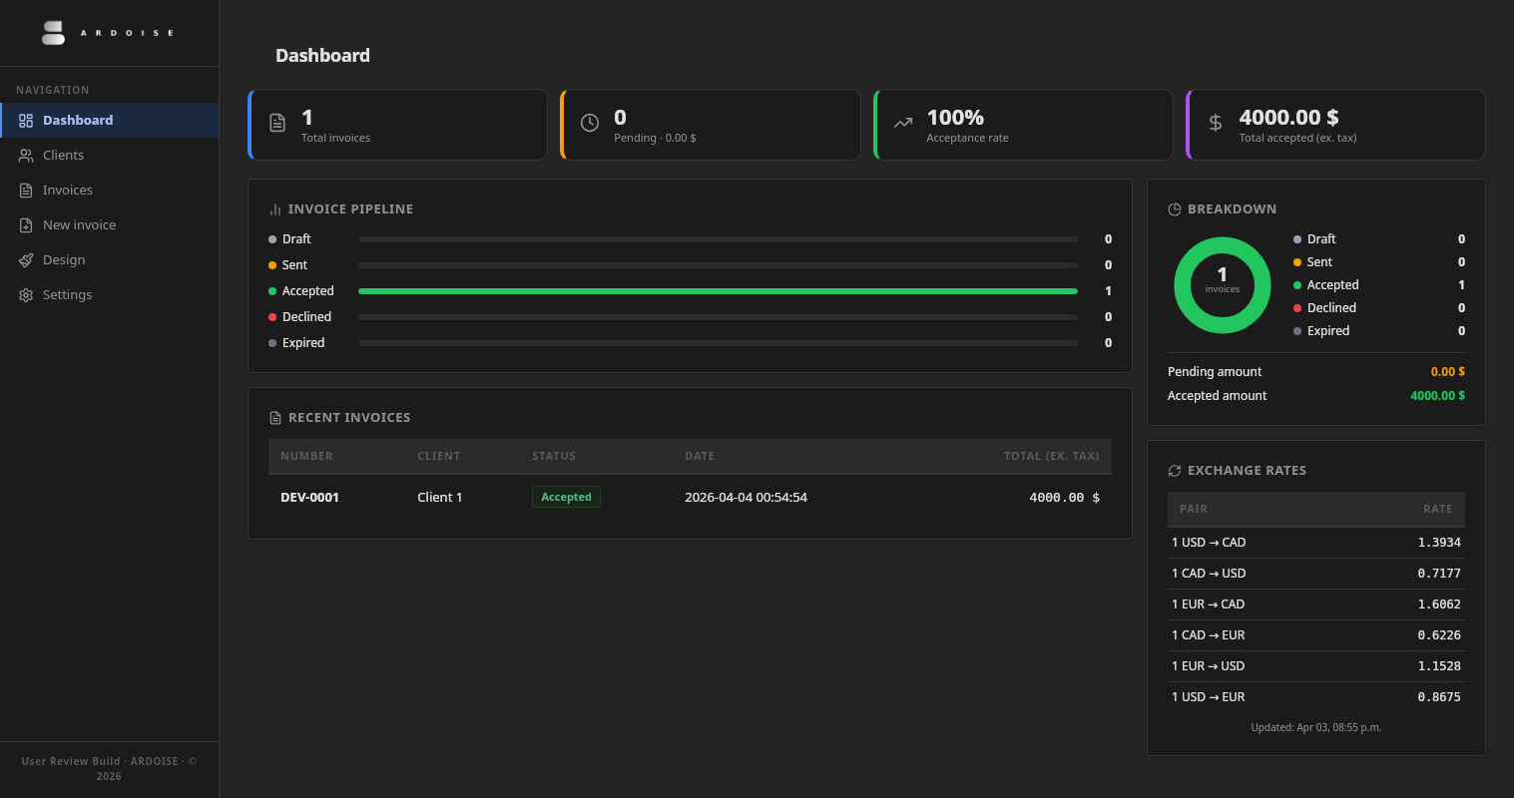The width and height of the screenshot is (1514, 798).
Task: Click the Invoices document icon in sidebar
Action: point(26,191)
